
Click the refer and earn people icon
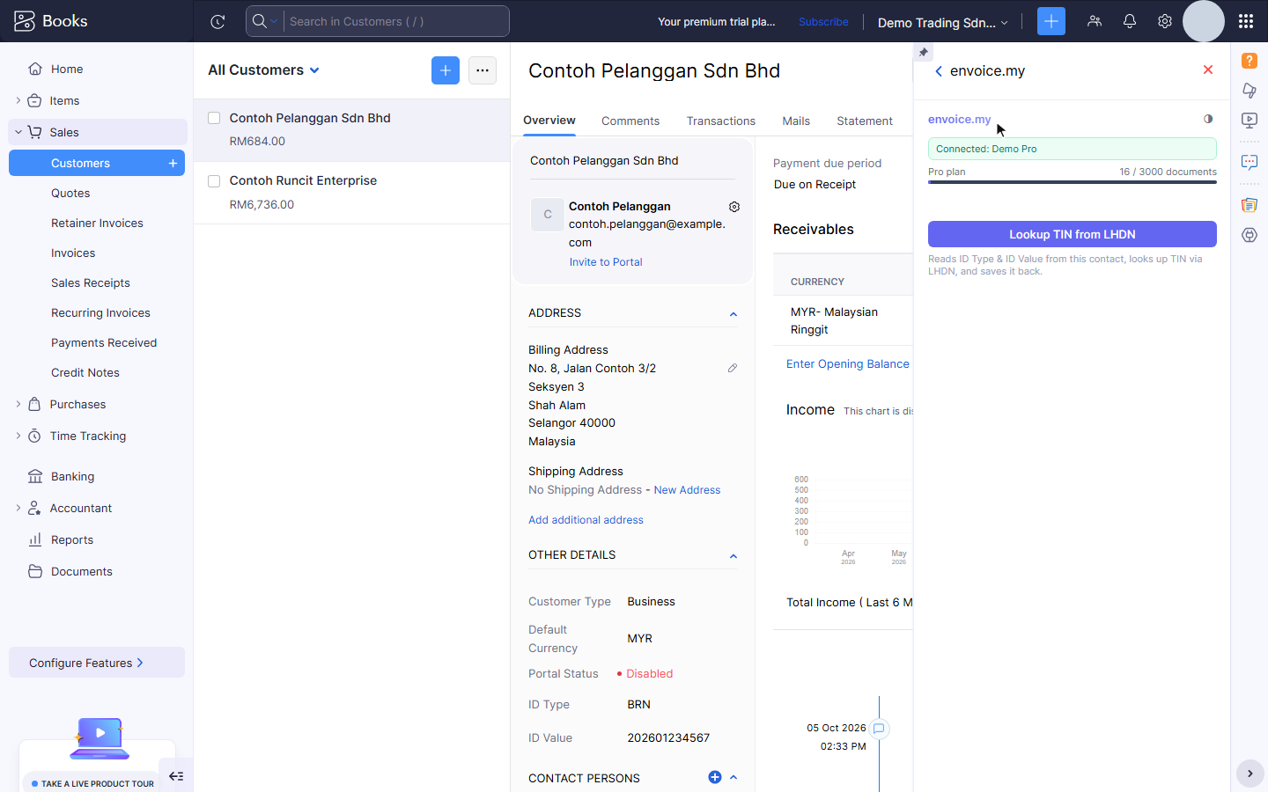tap(1095, 21)
